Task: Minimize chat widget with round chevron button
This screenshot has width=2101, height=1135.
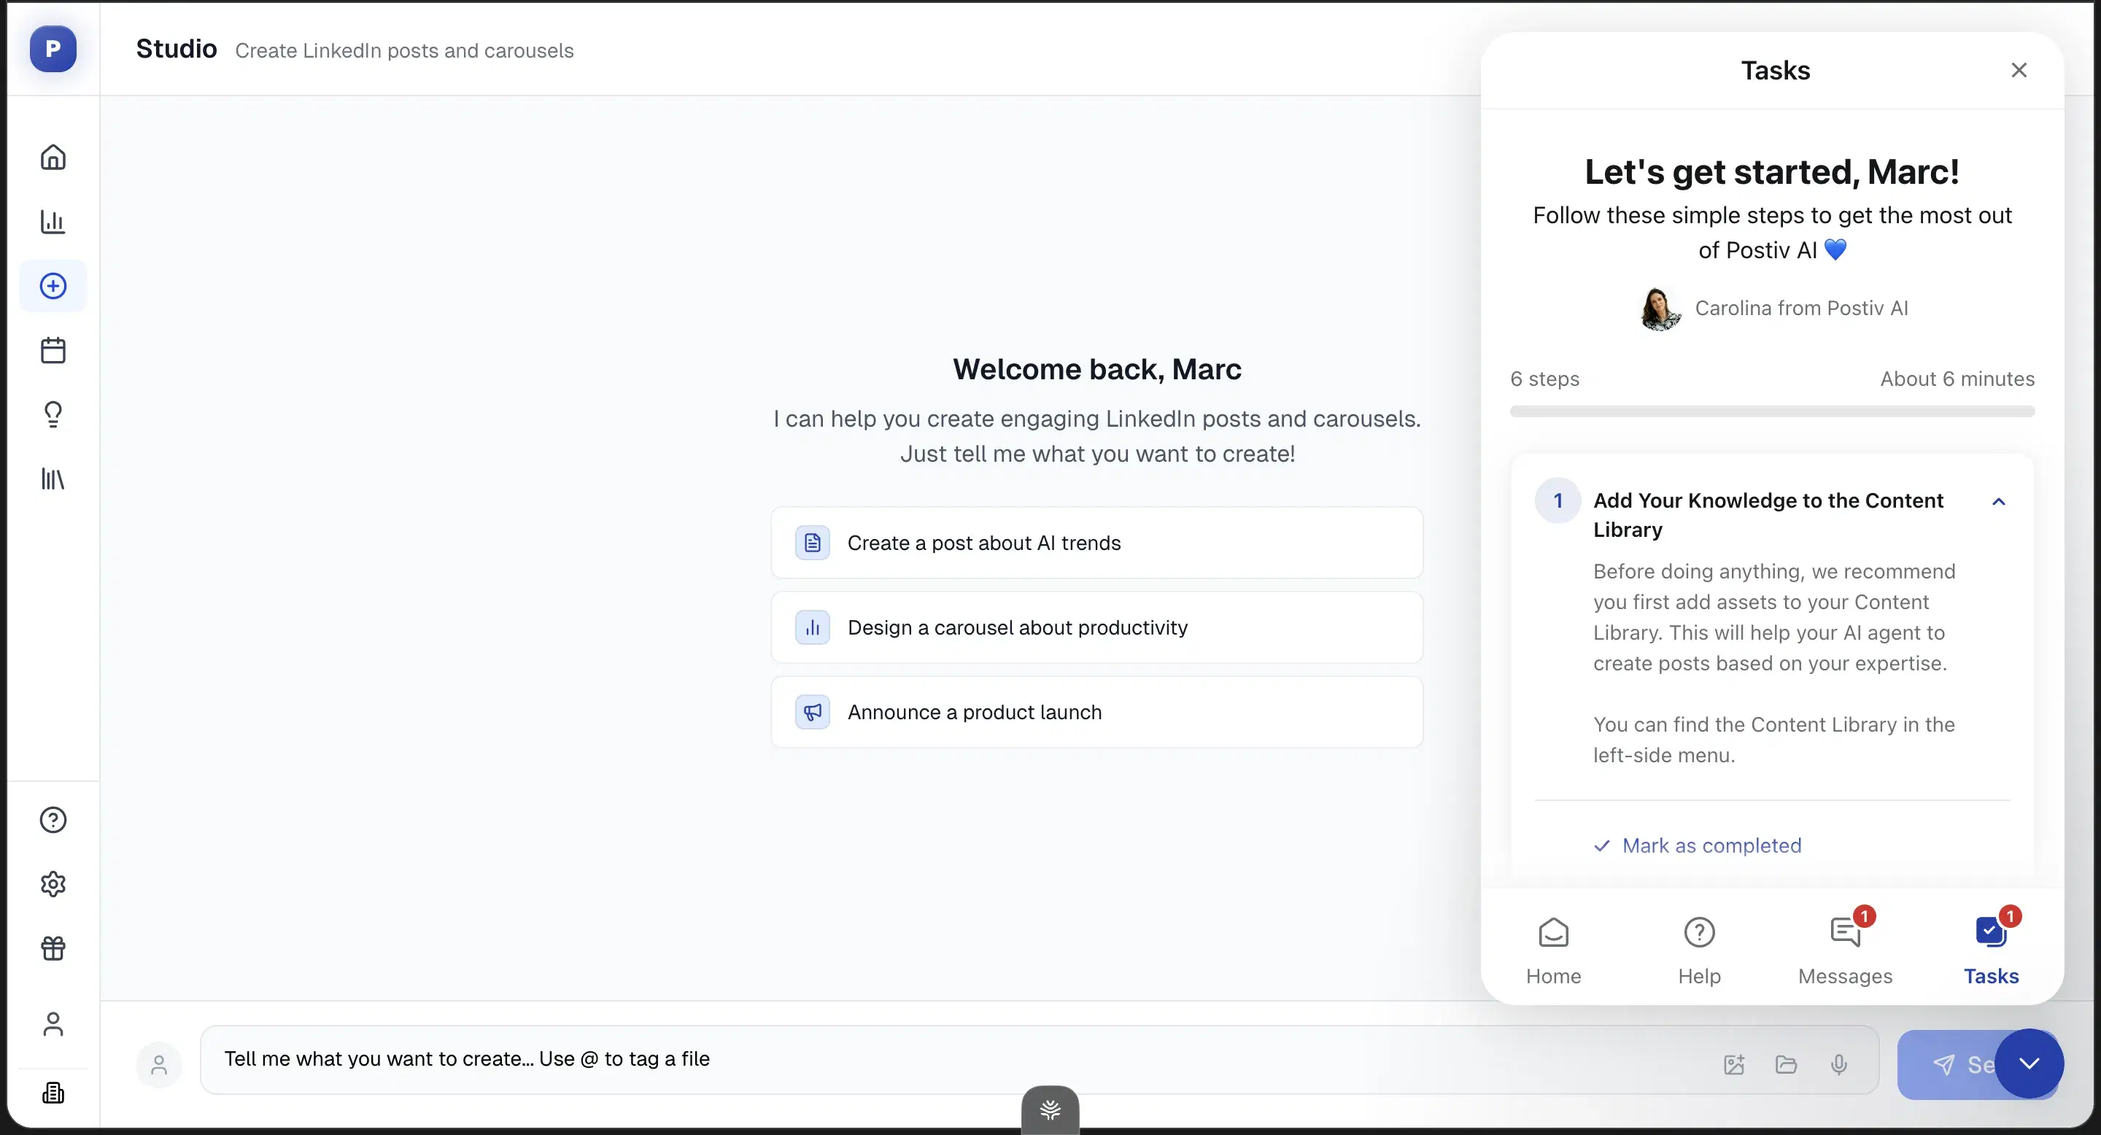Action: [x=2030, y=1064]
